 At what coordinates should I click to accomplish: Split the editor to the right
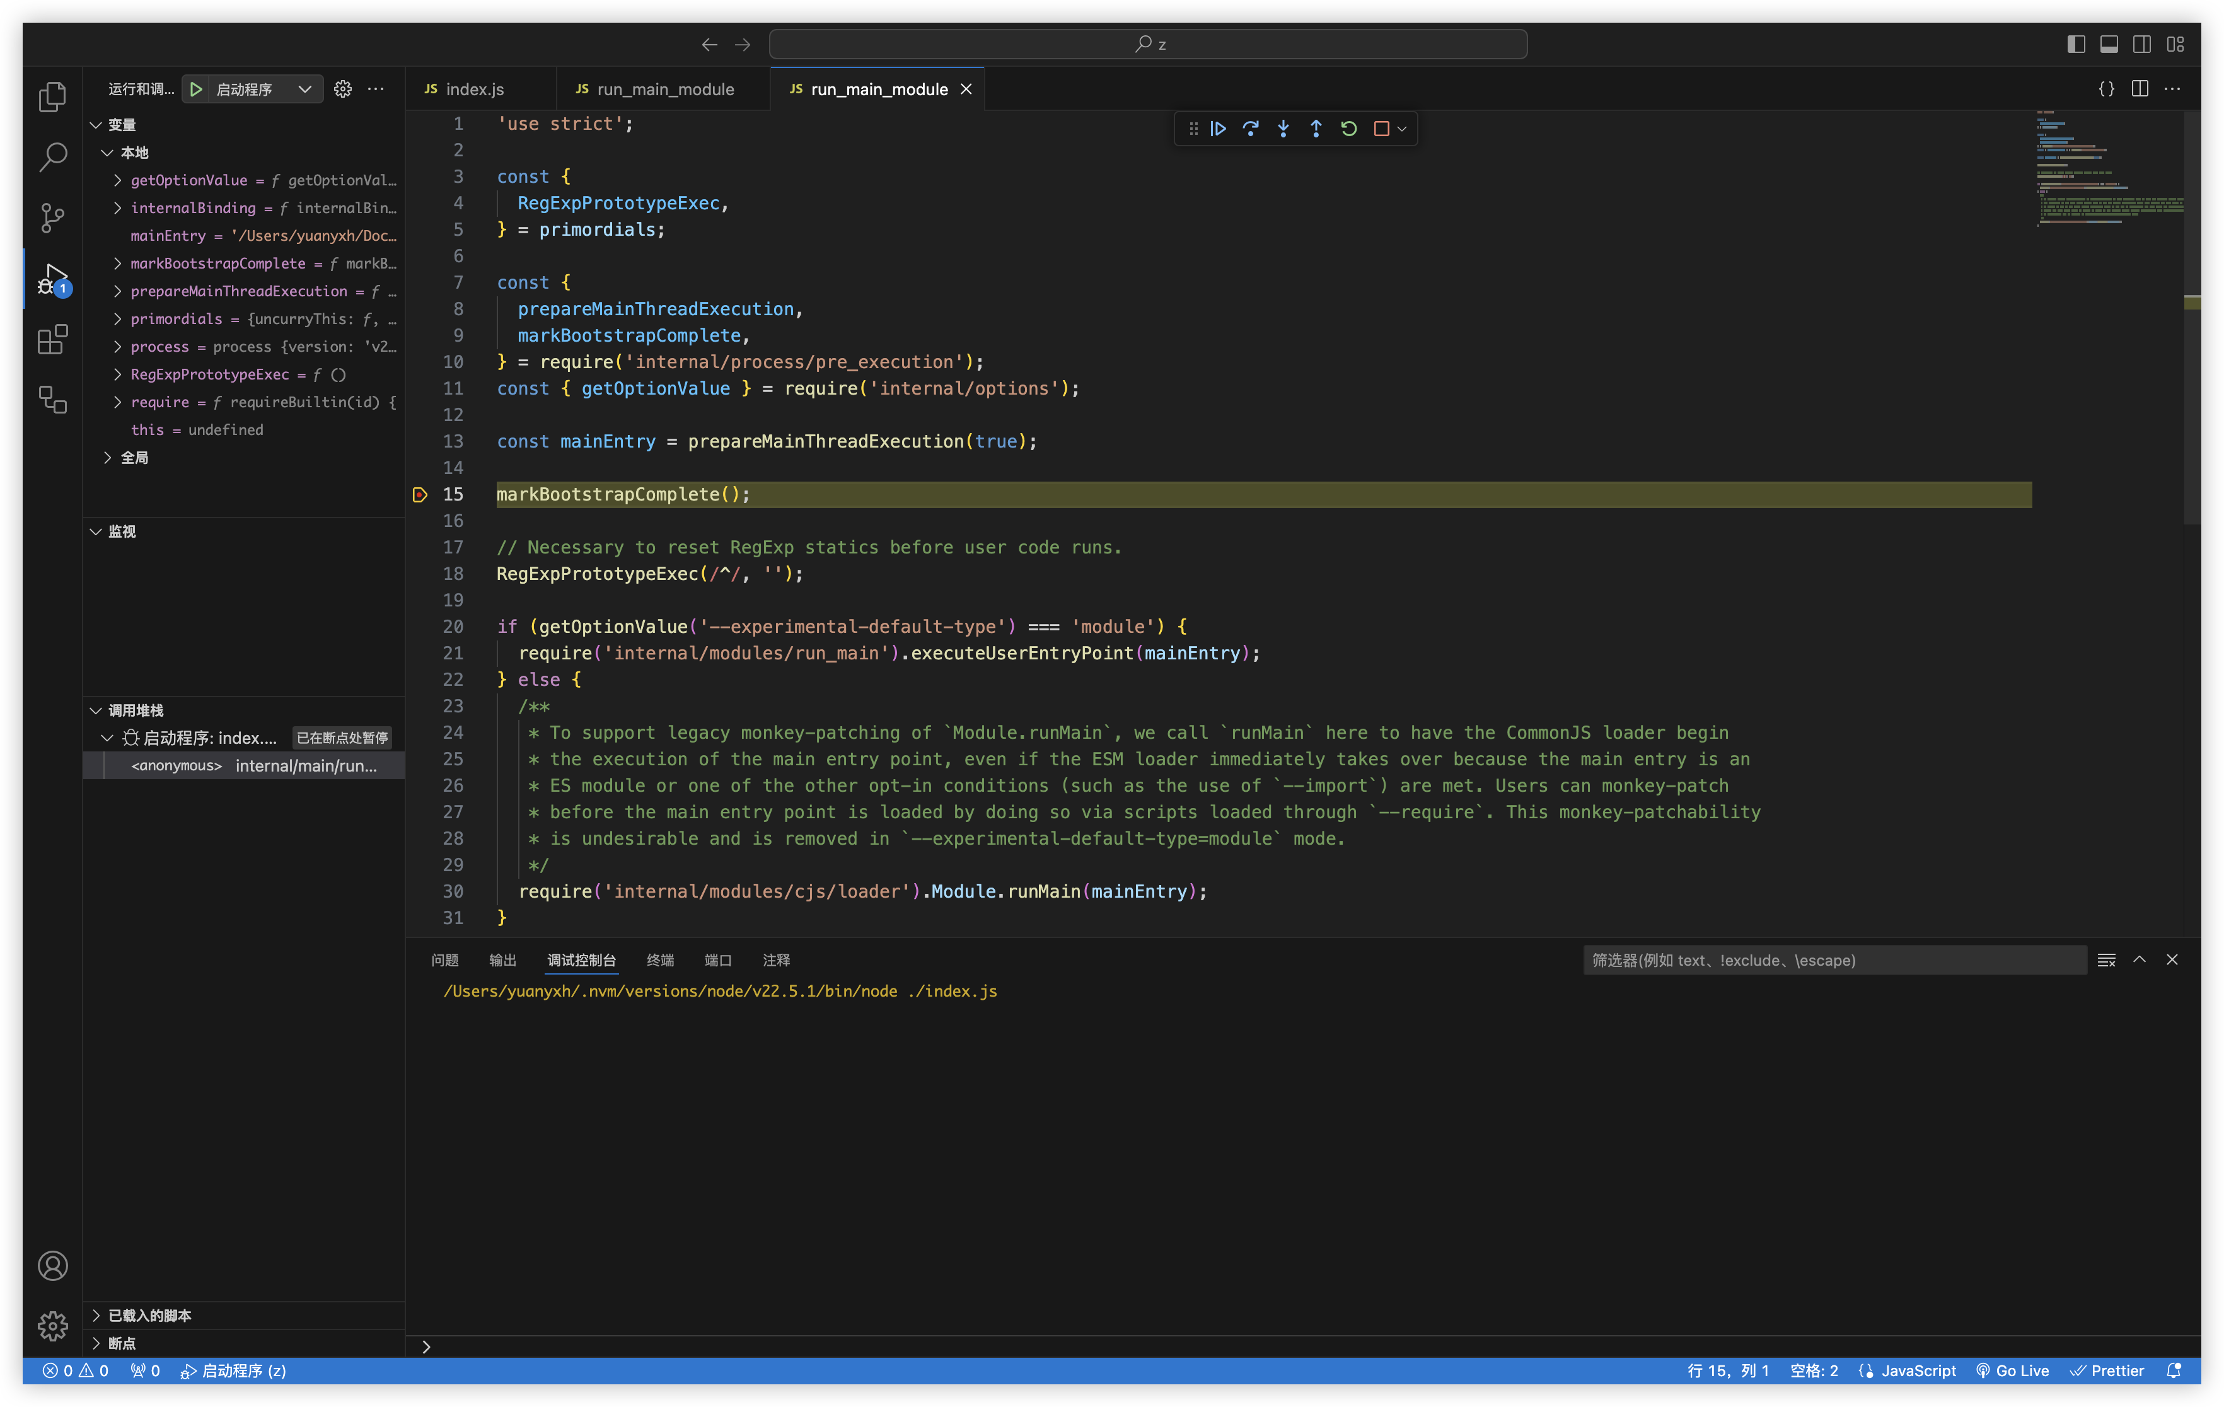2139,89
